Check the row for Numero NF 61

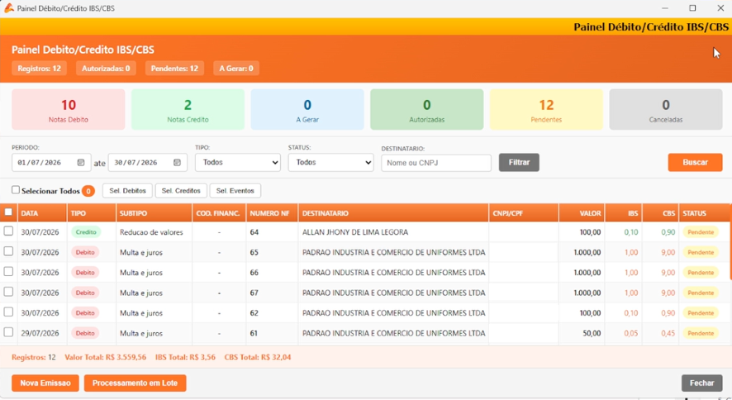(x=8, y=332)
